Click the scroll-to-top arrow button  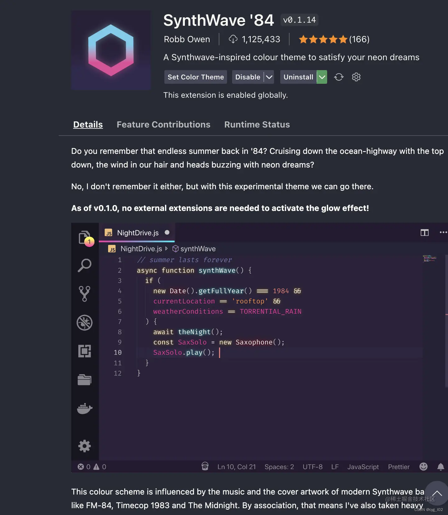[437, 493]
